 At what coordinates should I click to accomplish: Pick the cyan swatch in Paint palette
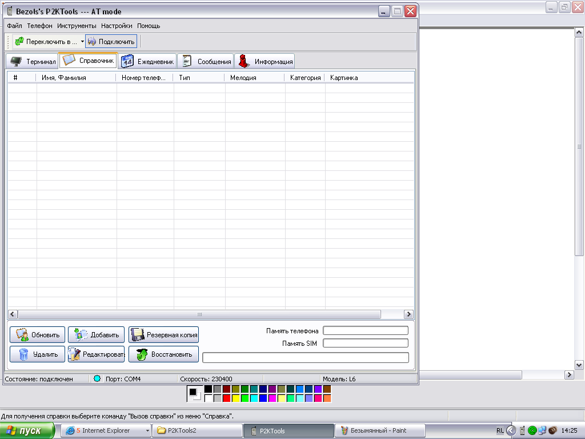pyautogui.click(x=254, y=398)
